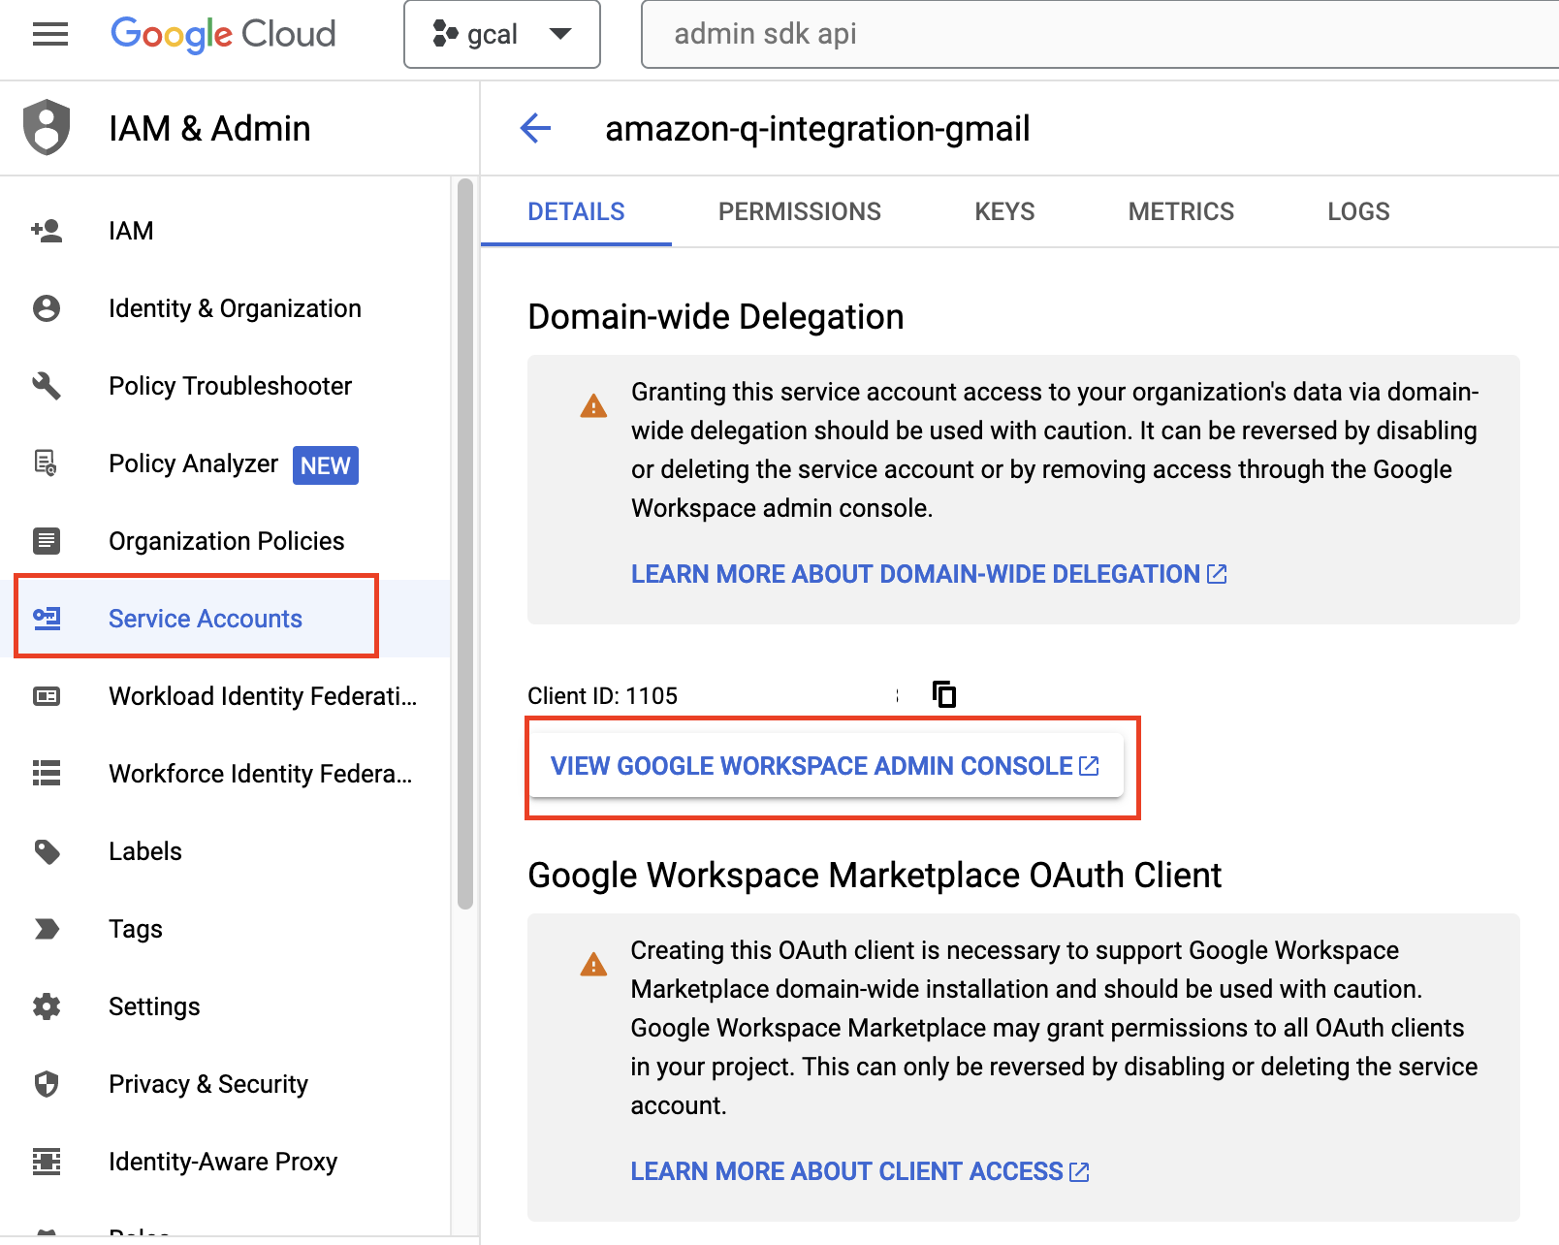This screenshot has height=1245, width=1559.
Task: Go to Google Cloud home logo
Action: pyautogui.click(x=223, y=35)
